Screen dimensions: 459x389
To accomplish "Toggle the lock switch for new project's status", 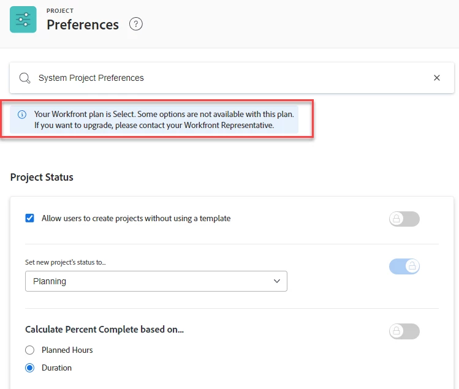I will pos(404,266).
